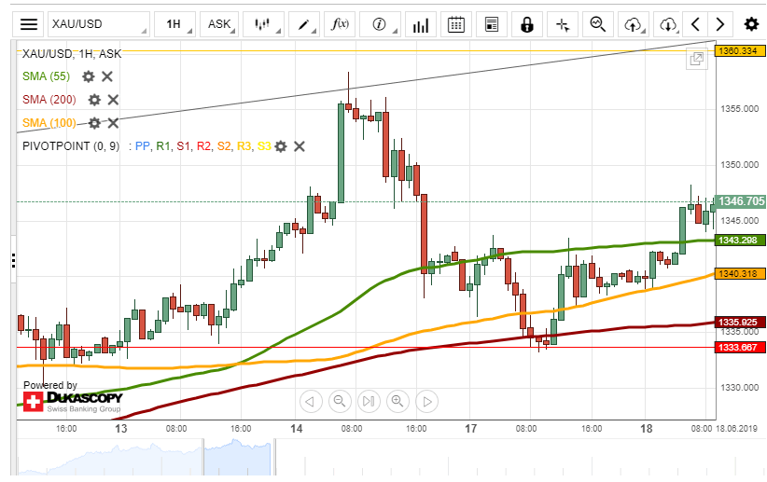Select the pencil drawing tool
This screenshot has height=482, width=767.
click(304, 24)
